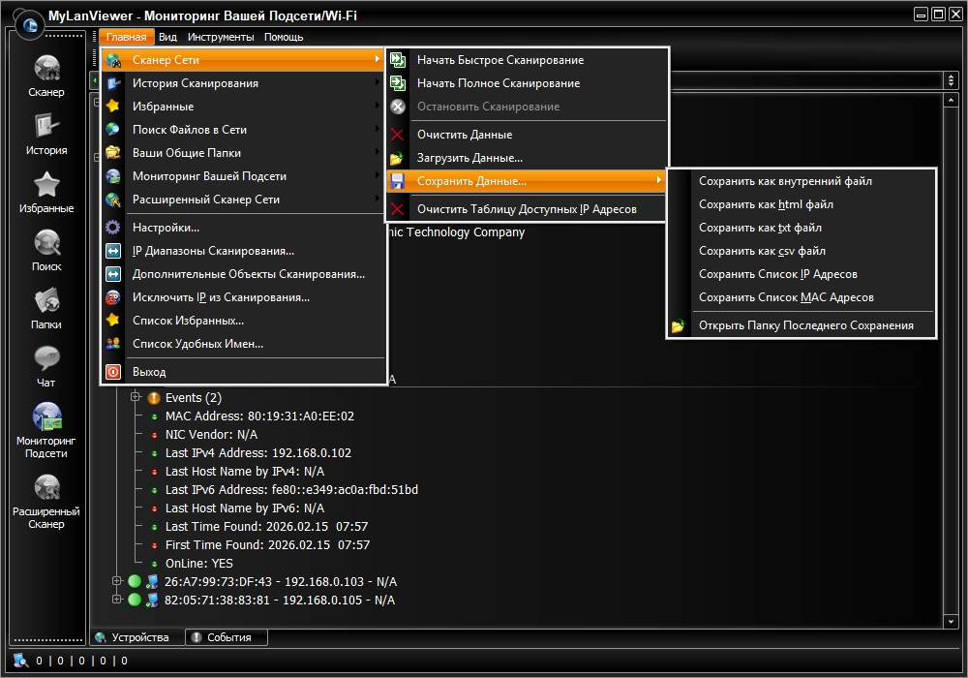Click the quick scan icon beside Начать Быстрое Сканирование
Screen dimensions: 968x678
tap(398, 60)
